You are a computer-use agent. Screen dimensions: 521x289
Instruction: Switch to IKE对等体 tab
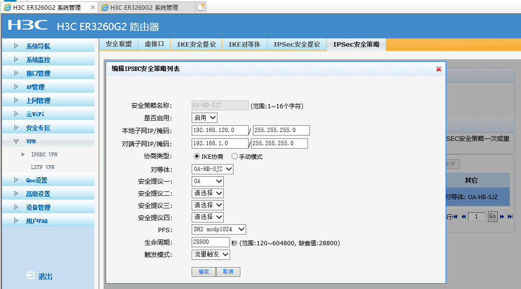244,44
